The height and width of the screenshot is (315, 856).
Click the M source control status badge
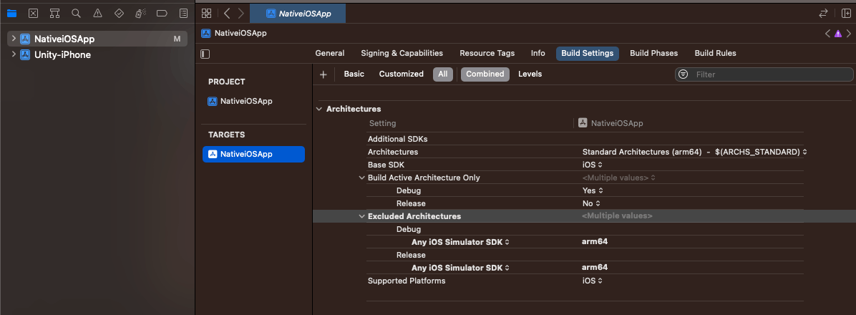pos(177,39)
